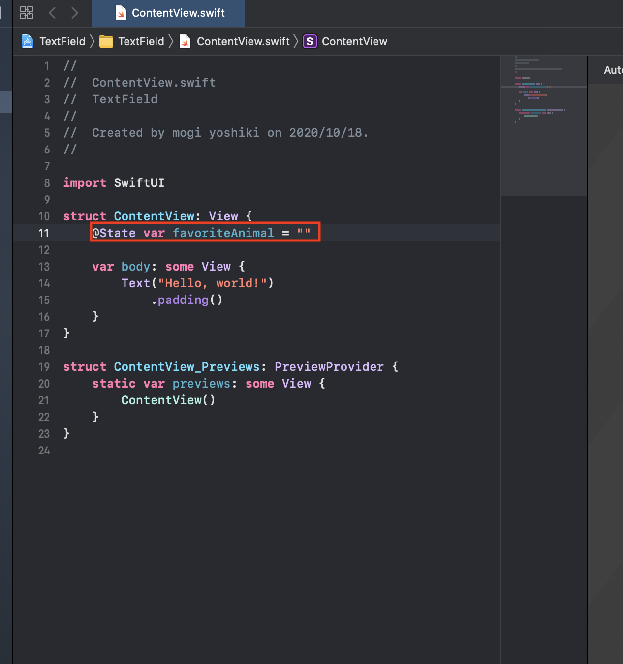
Task: Click the comment 'Created by mogi yoshiki'
Action: pos(176,133)
